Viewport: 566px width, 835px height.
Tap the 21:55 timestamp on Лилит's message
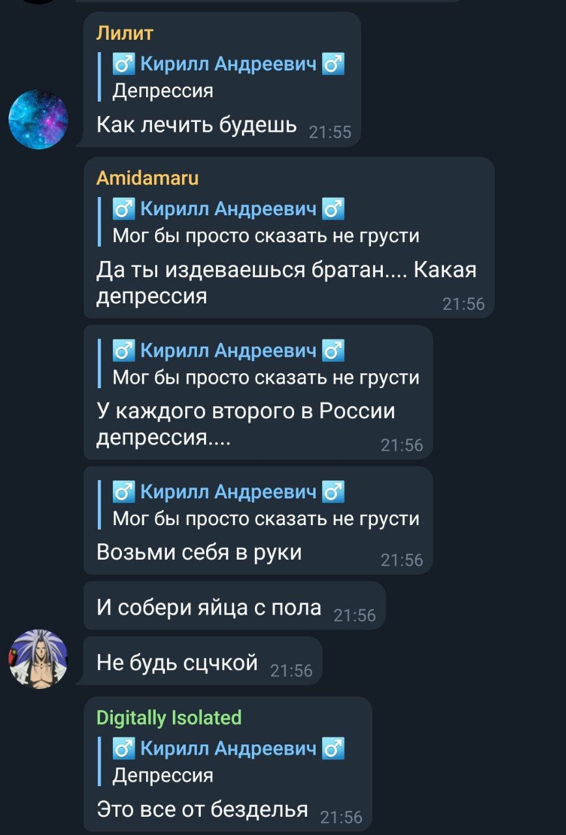[330, 132]
